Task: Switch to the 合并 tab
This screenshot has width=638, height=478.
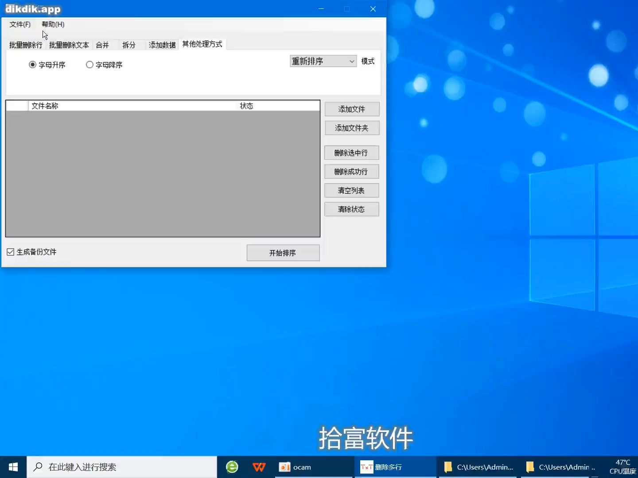Action: 102,45
